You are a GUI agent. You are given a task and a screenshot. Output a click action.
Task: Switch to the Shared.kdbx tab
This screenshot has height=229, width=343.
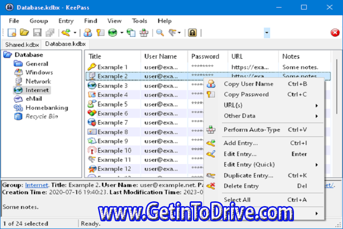(22, 45)
